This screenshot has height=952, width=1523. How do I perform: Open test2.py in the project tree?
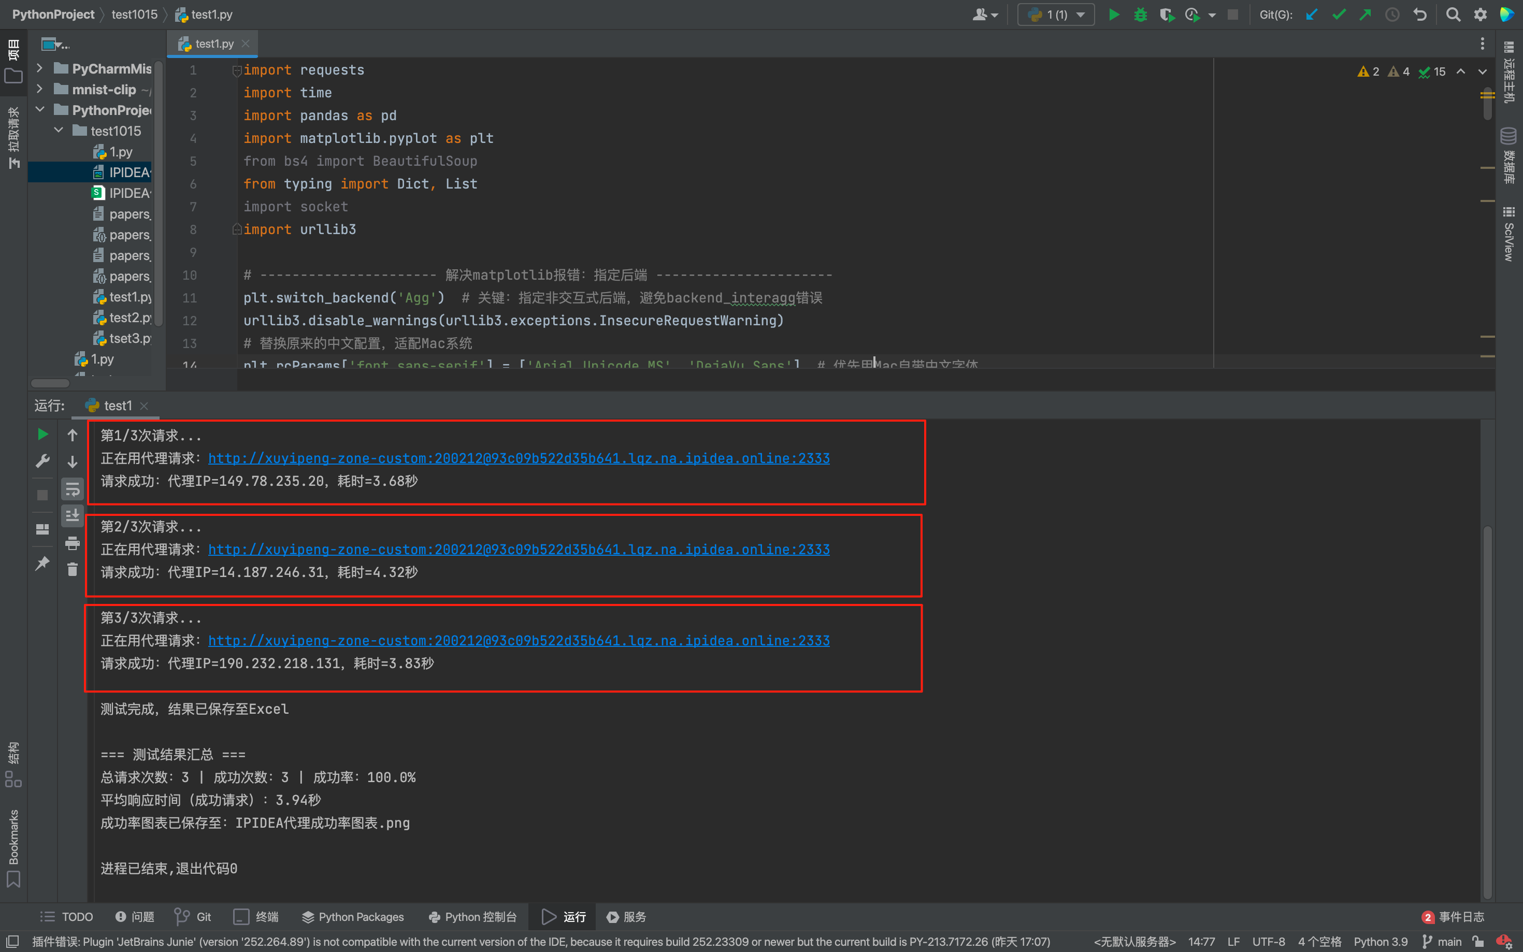[129, 318]
